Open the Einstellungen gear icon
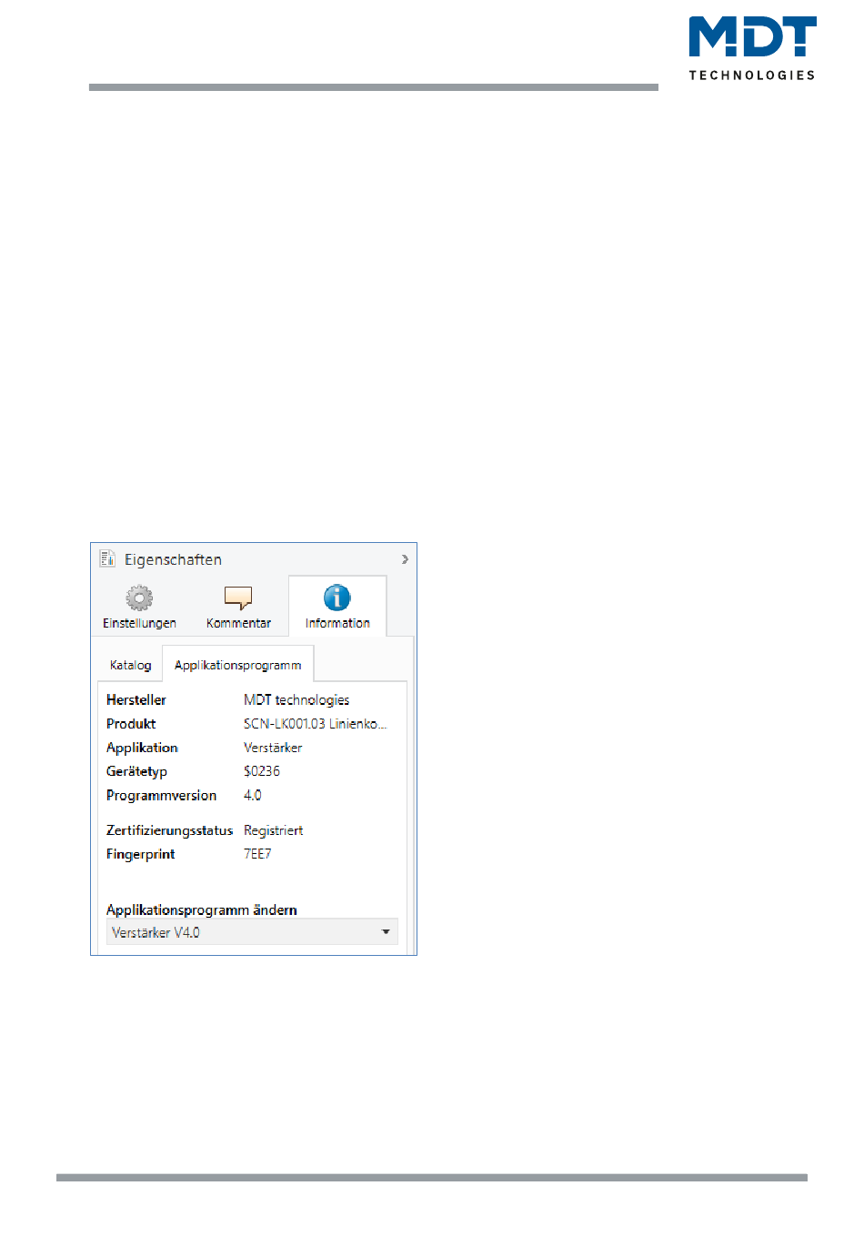 click(139, 598)
